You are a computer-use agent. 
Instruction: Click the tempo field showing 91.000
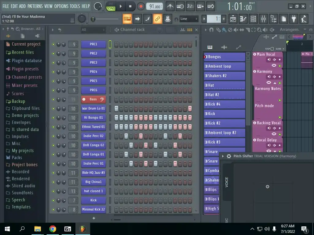[155, 6]
